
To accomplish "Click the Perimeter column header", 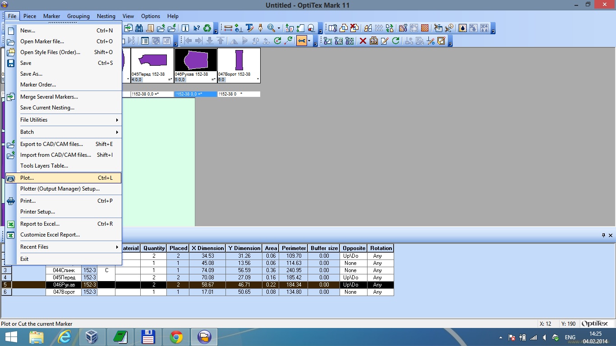I will [x=294, y=248].
